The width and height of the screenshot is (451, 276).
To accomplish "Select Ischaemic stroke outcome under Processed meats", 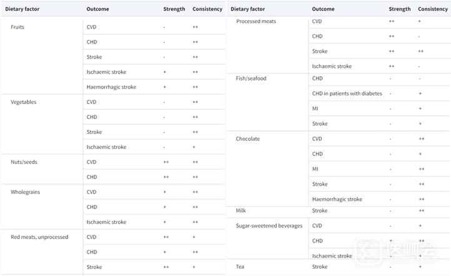I will coord(332,66).
